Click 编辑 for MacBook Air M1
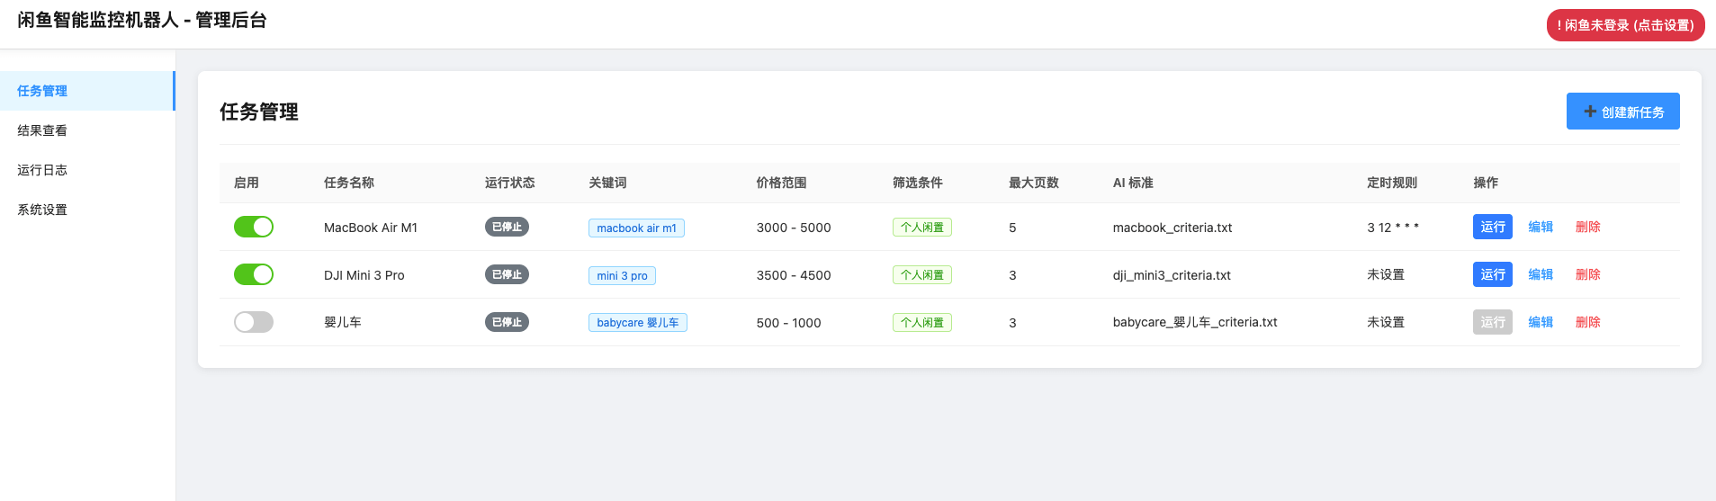This screenshot has width=1716, height=501. pyautogui.click(x=1540, y=227)
